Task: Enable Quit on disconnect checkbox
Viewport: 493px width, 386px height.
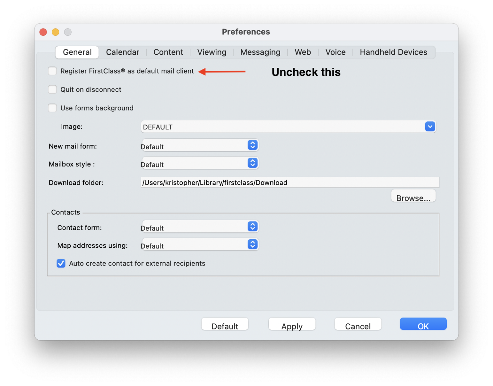Action: [x=52, y=89]
